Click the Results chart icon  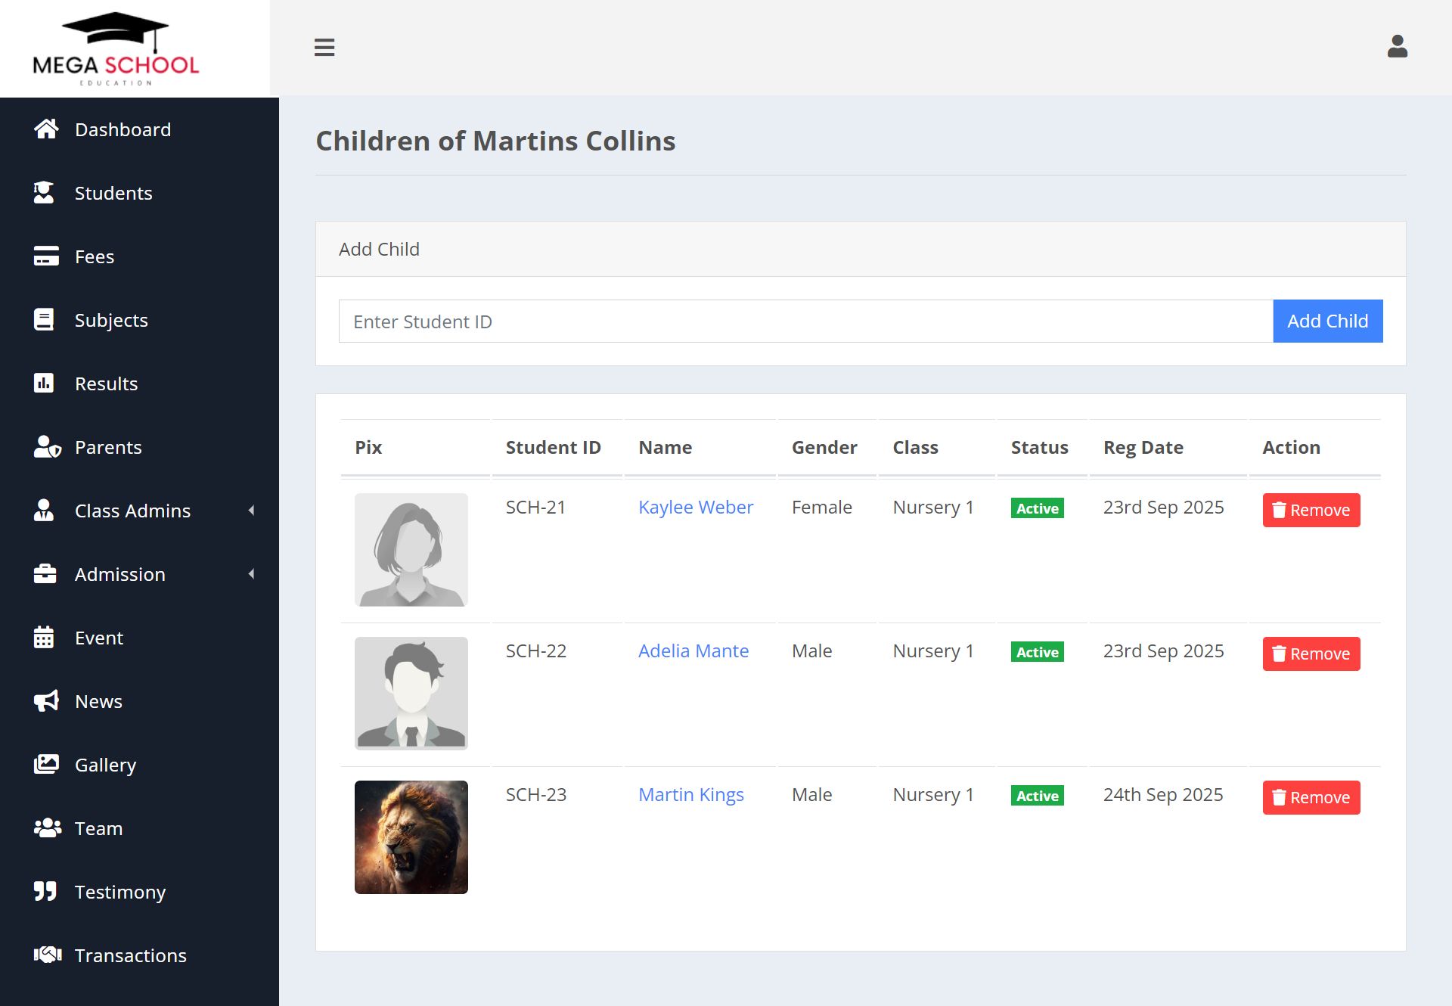click(45, 383)
